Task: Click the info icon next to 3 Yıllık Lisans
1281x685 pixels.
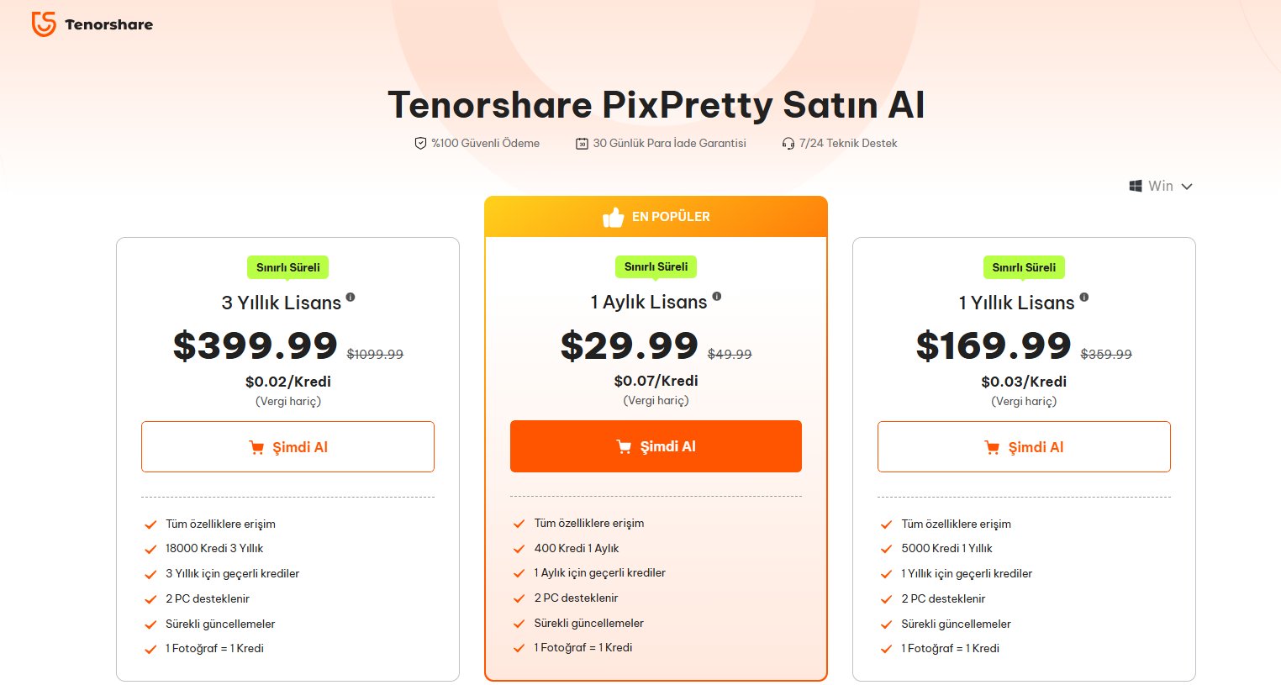Action: (350, 296)
